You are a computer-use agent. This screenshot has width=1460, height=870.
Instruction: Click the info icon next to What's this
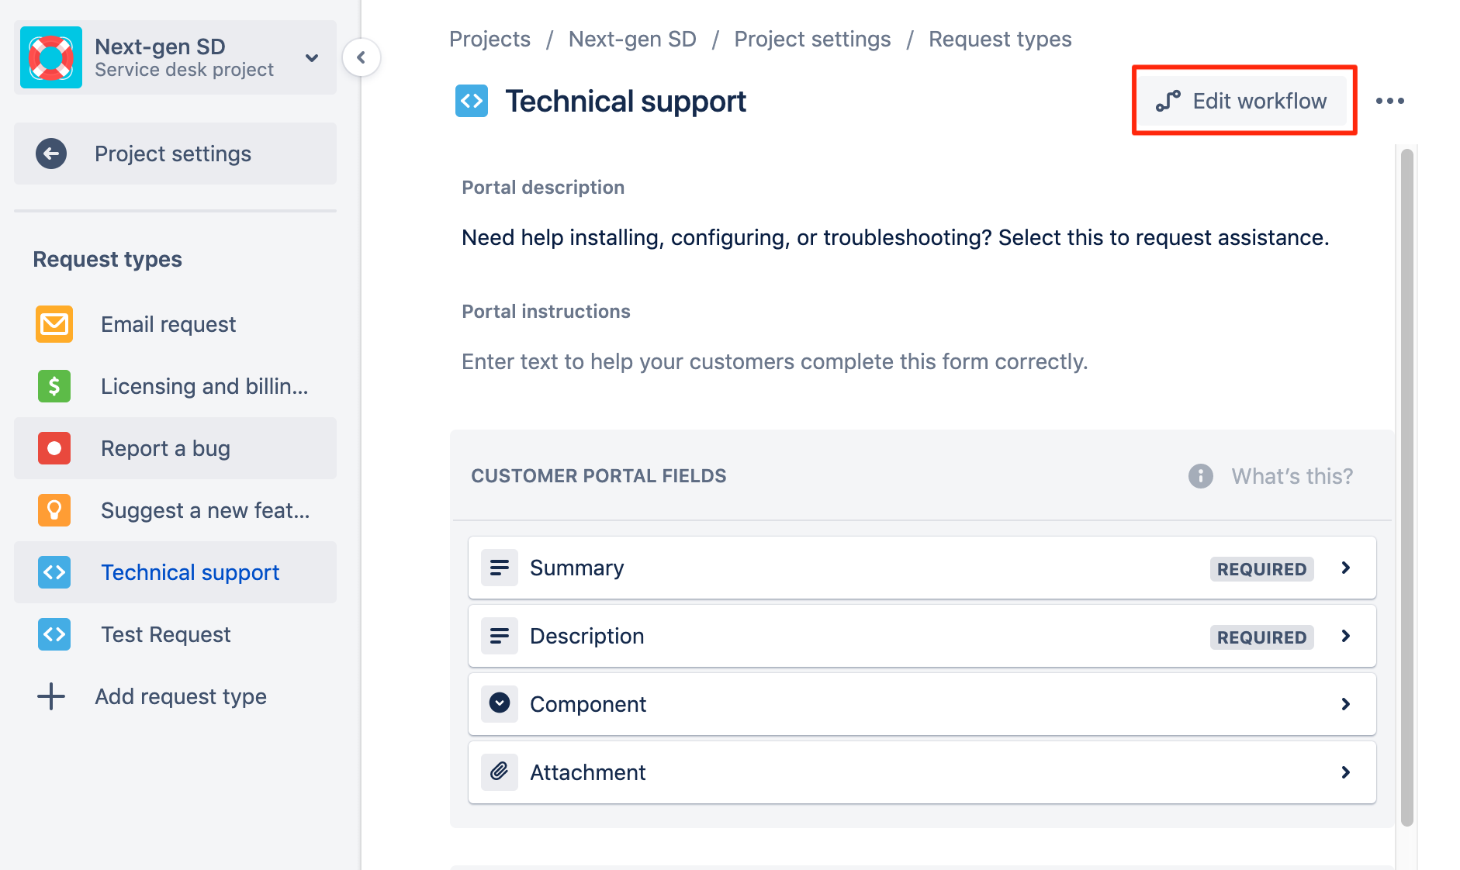click(x=1199, y=475)
